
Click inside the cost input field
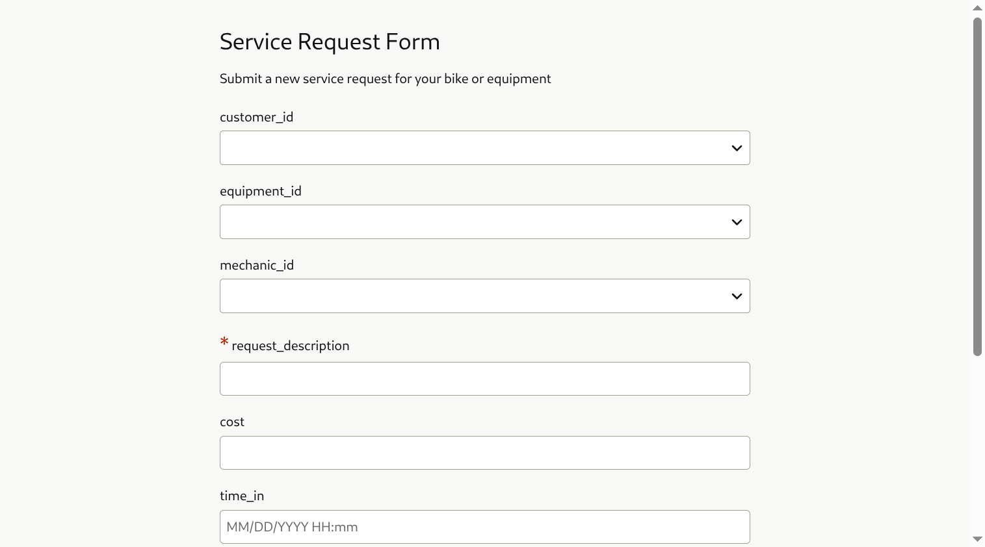pos(484,453)
